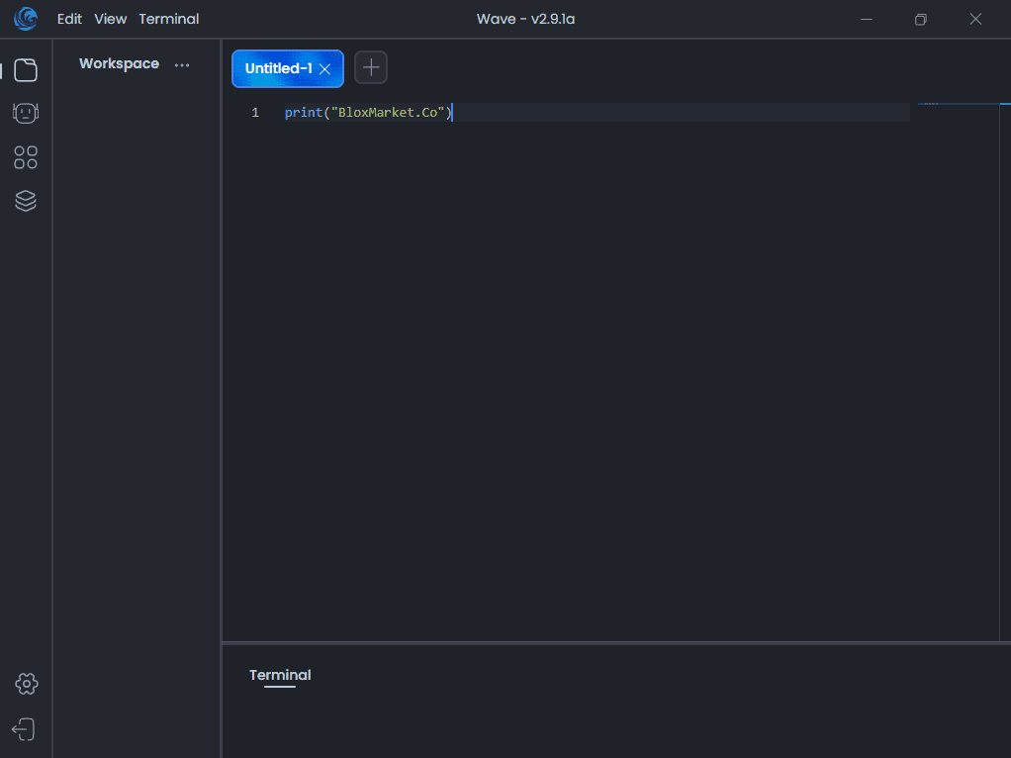Close the Untitled-1 tab
This screenshot has height=758, width=1011.
[324, 69]
